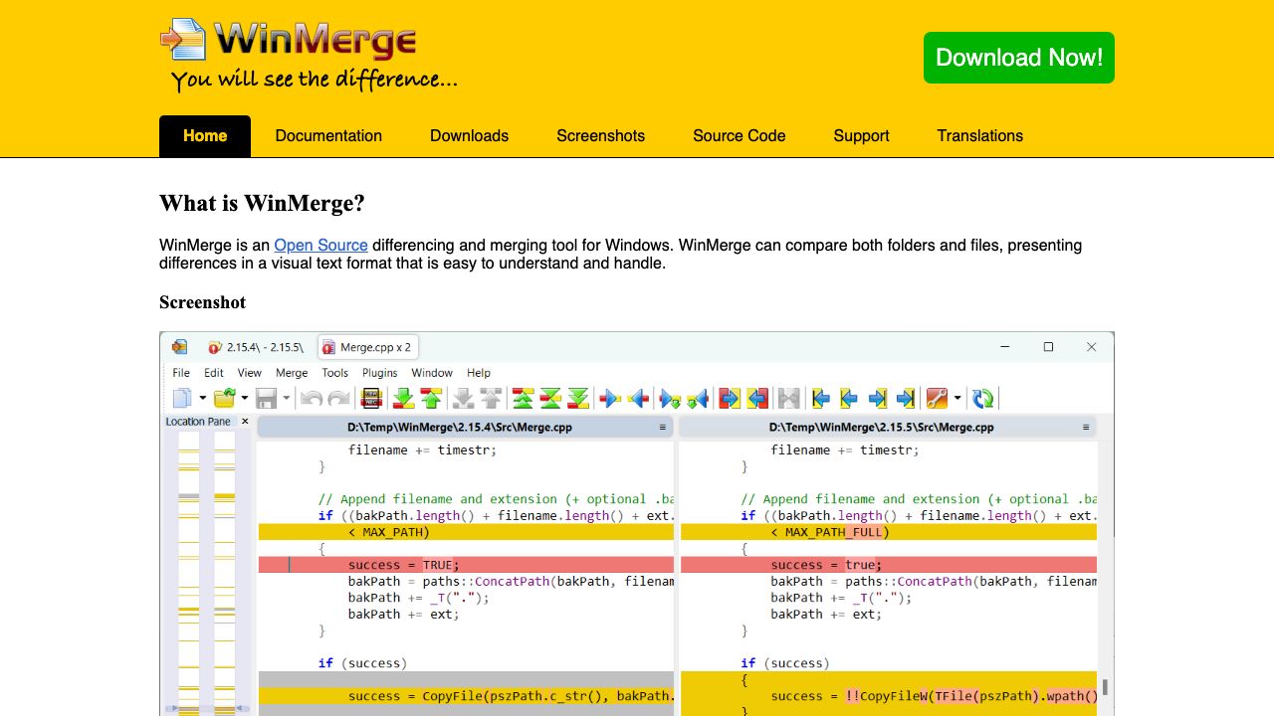The width and height of the screenshot is (1274, 716).
Task: Click Copy Right blue arrow icon
Action: click(x=610, y=399)
